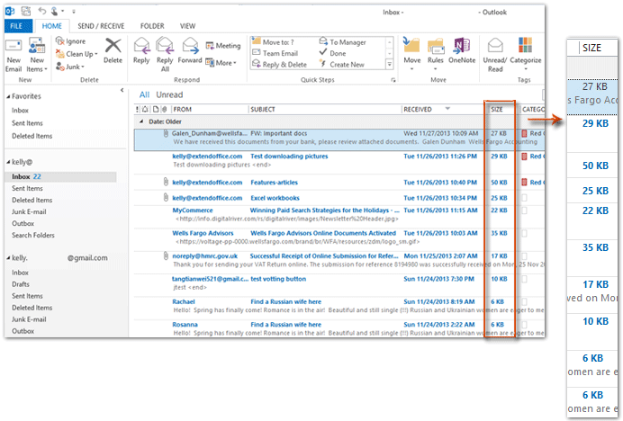Open the New Items button
Screen dimensions: 623x421
[37, 56]
